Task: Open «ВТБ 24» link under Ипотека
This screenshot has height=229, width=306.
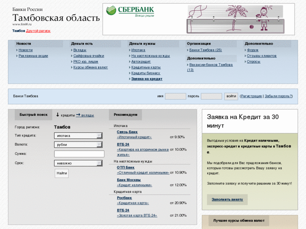Action: coord(123,145)
